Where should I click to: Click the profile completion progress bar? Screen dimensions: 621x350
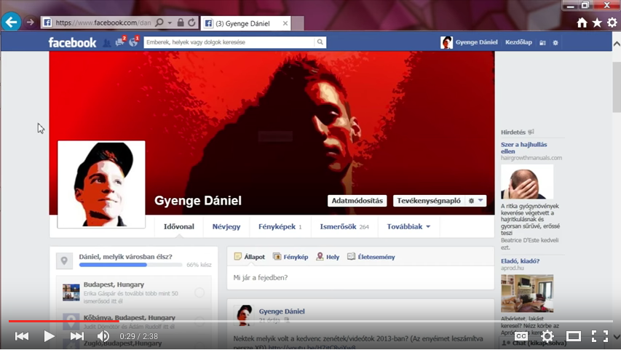coord(131,265)
